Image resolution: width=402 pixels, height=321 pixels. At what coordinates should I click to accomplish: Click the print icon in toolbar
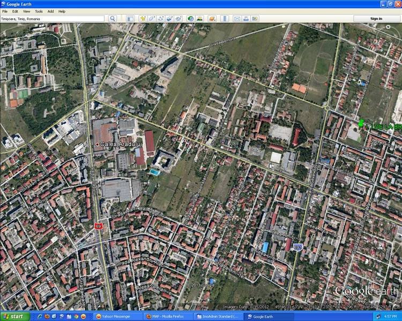point(246,18)
